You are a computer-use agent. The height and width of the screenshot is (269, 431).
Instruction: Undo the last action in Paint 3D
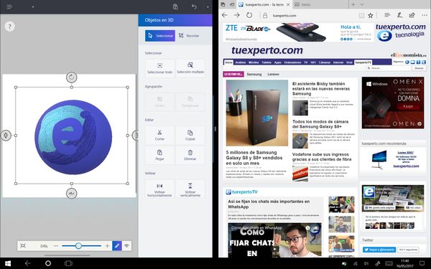(194, 7)
